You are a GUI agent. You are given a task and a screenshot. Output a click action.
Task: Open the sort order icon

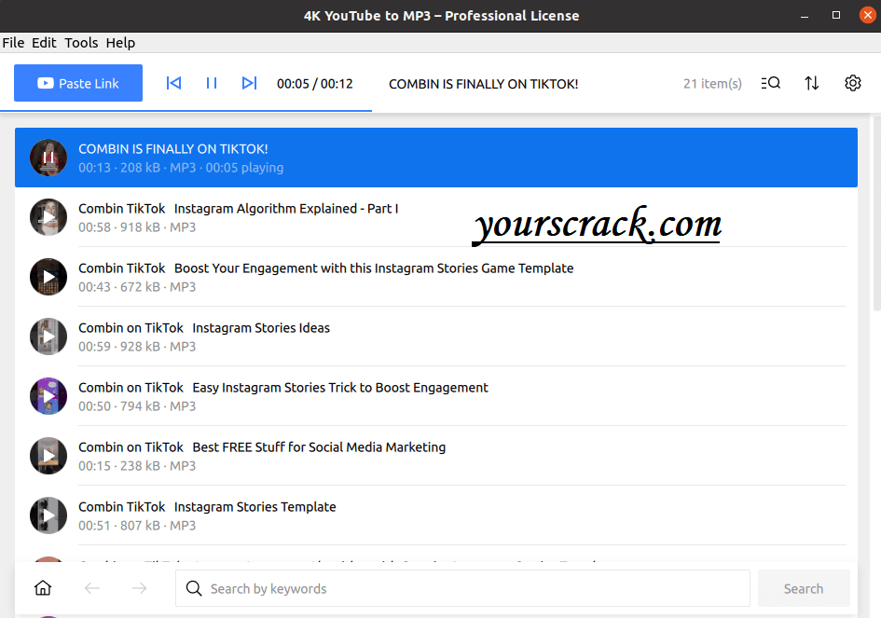811,83
